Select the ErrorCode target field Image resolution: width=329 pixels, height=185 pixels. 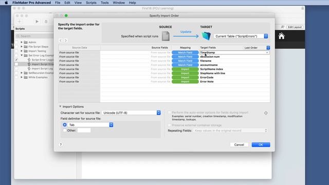click(x=207, y=78)
